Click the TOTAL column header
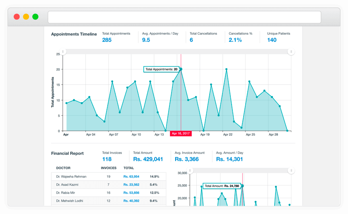The width and height of the screenshot is (348, 214). pos(129,168)
